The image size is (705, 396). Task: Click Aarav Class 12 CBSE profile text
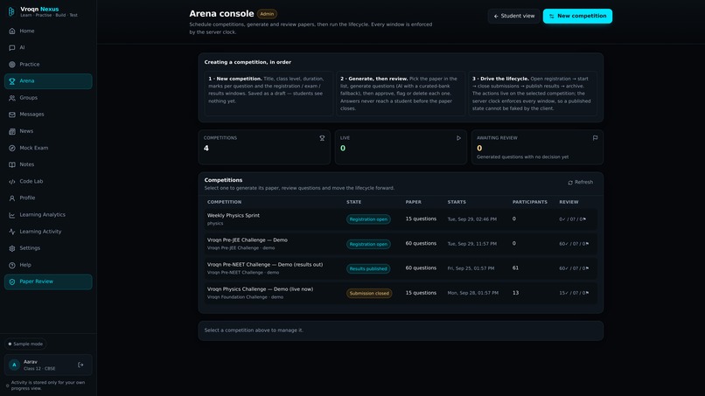(39, 365)
